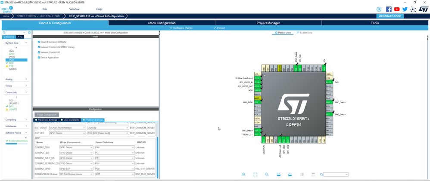
Task: Select the green PA8 pin on chip
Action: 329,102
